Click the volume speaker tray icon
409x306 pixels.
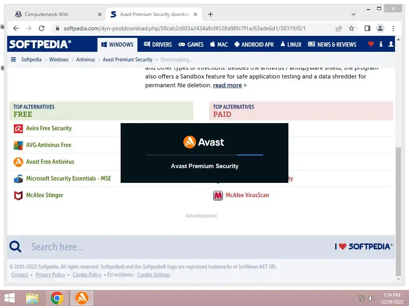tap(371, 298)
